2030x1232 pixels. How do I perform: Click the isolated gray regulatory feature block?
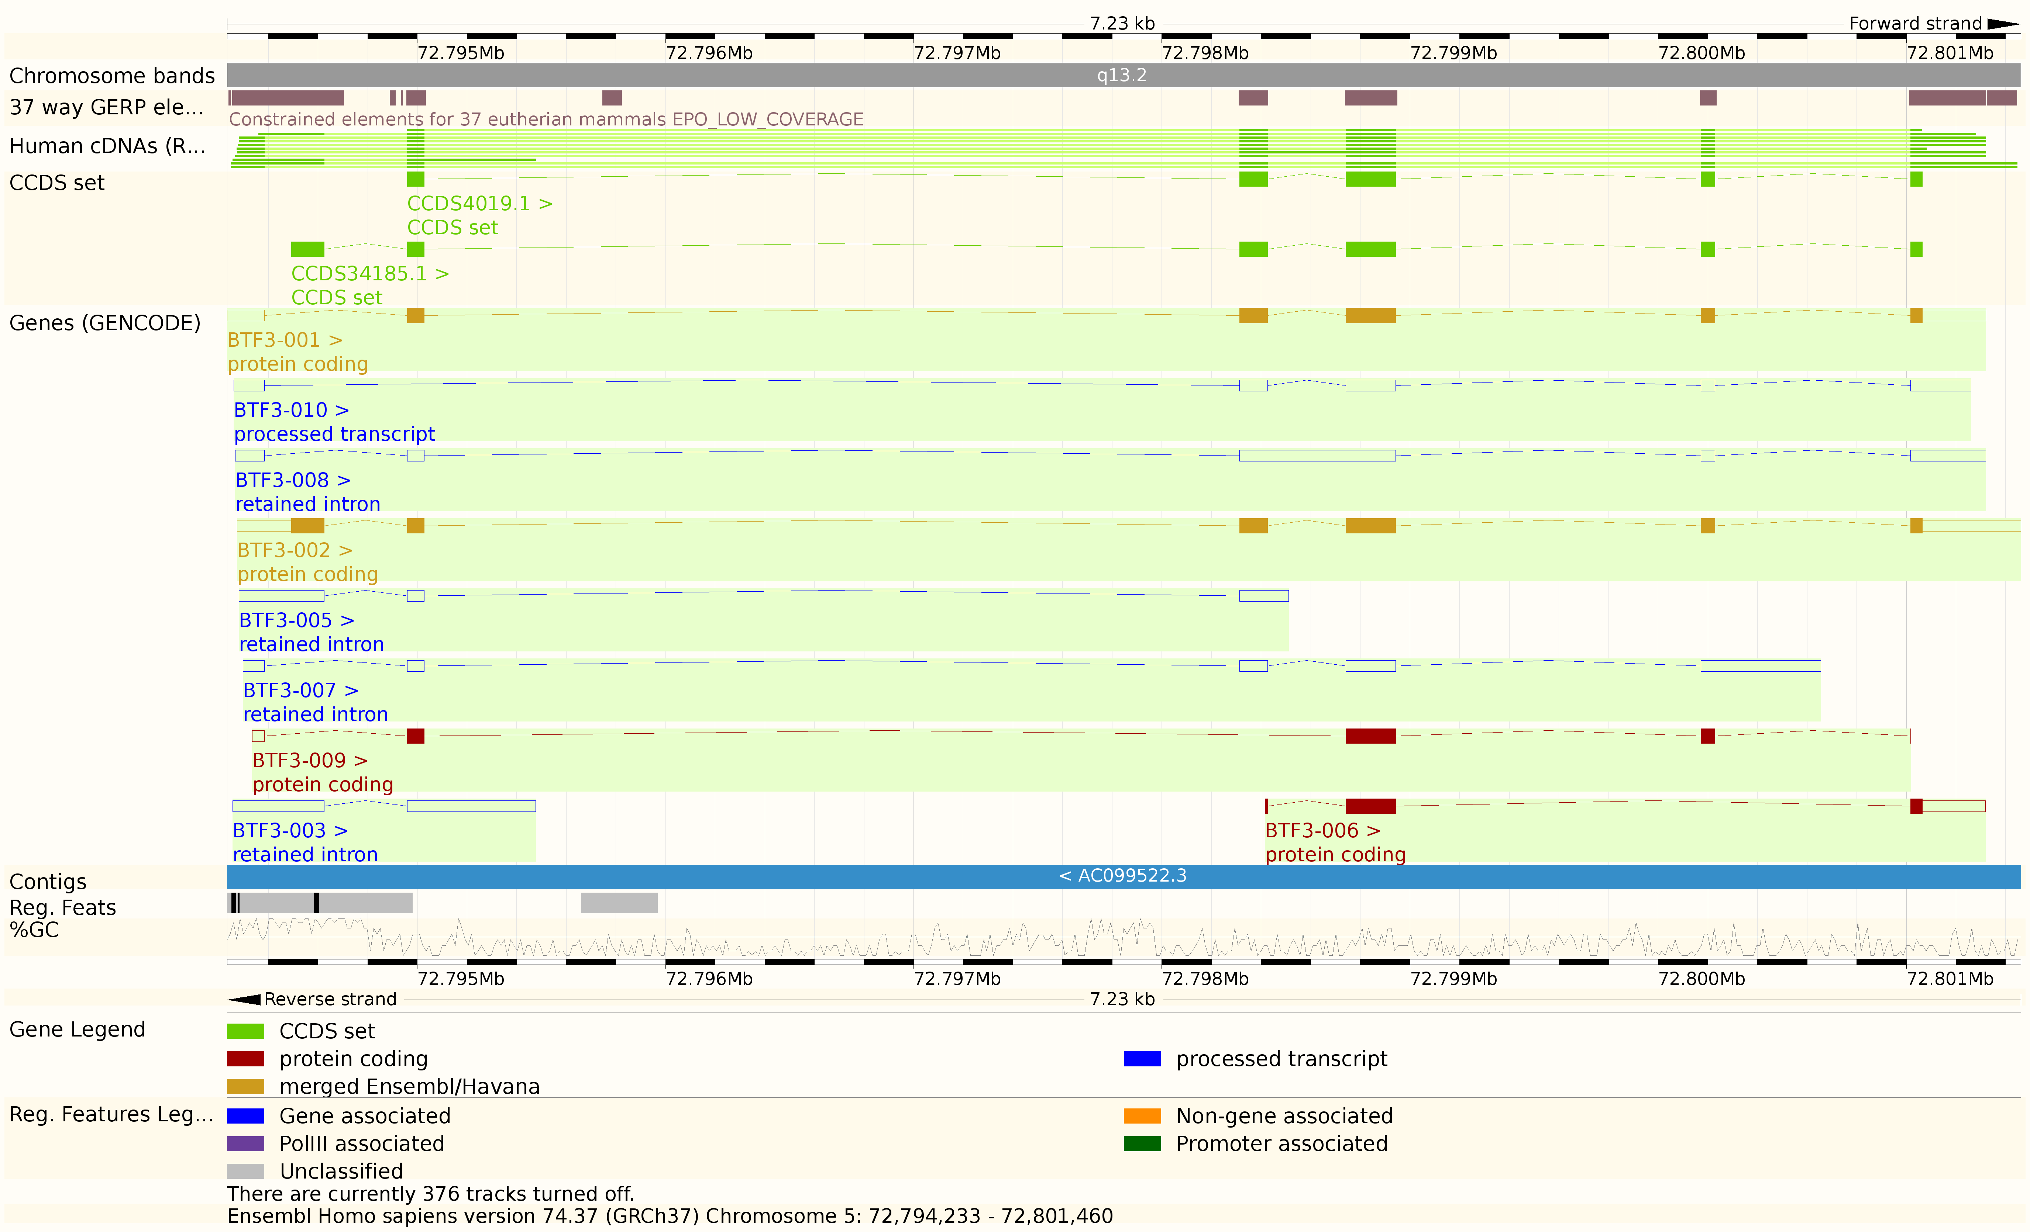[x=620, y=903]
